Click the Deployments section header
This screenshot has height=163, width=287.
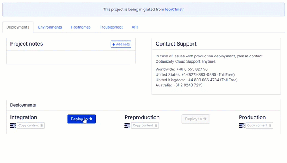coord(23,105)
